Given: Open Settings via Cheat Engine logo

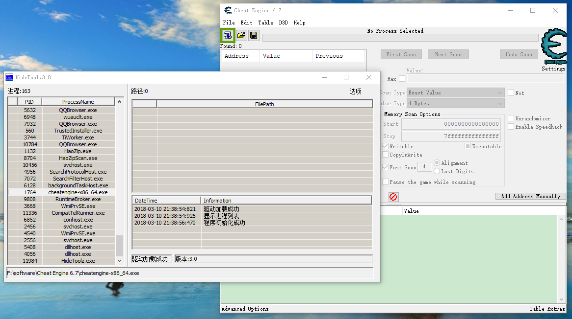Looking at the screenshot, I should pyautogui.click(x=553, y=46).
